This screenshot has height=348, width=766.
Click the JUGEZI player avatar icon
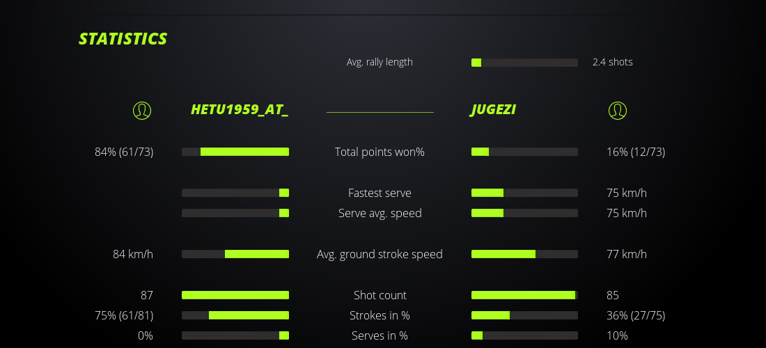tap(617, 110)
